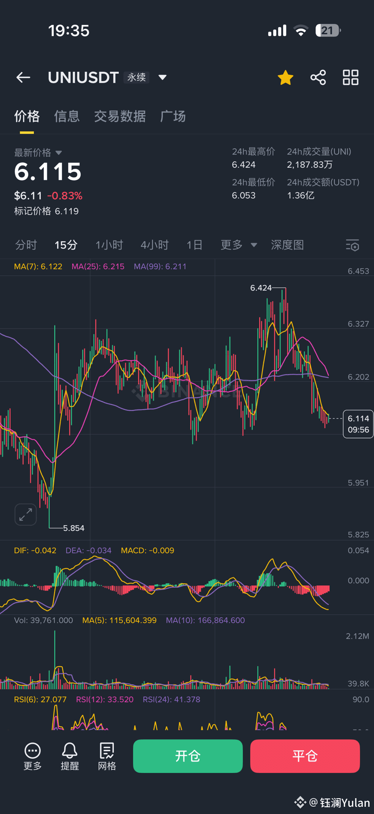This screenshot has width=374, height=814.
Task: Expand the 最新价格 price type dropdown
Action: click(x=58, y=153)
